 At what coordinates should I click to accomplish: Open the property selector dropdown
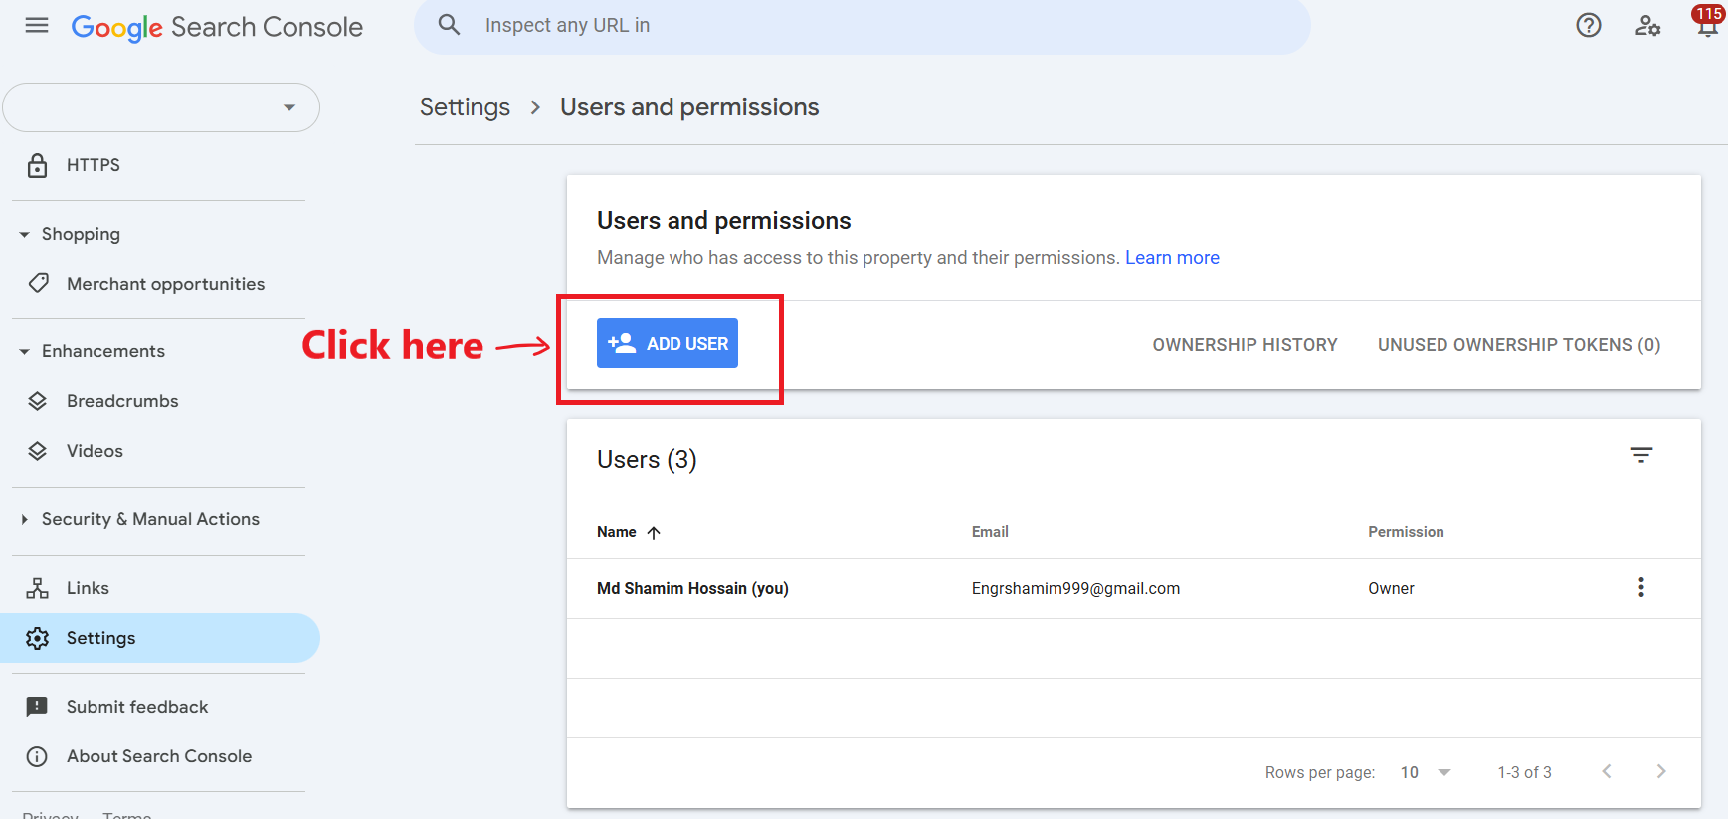coord(161,107)
